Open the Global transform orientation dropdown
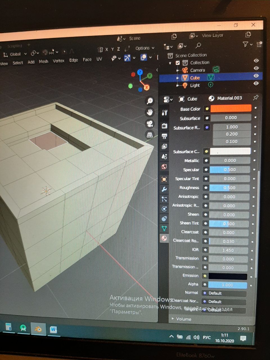The width and height of the screenshot is (270, 360). (15, 54)
